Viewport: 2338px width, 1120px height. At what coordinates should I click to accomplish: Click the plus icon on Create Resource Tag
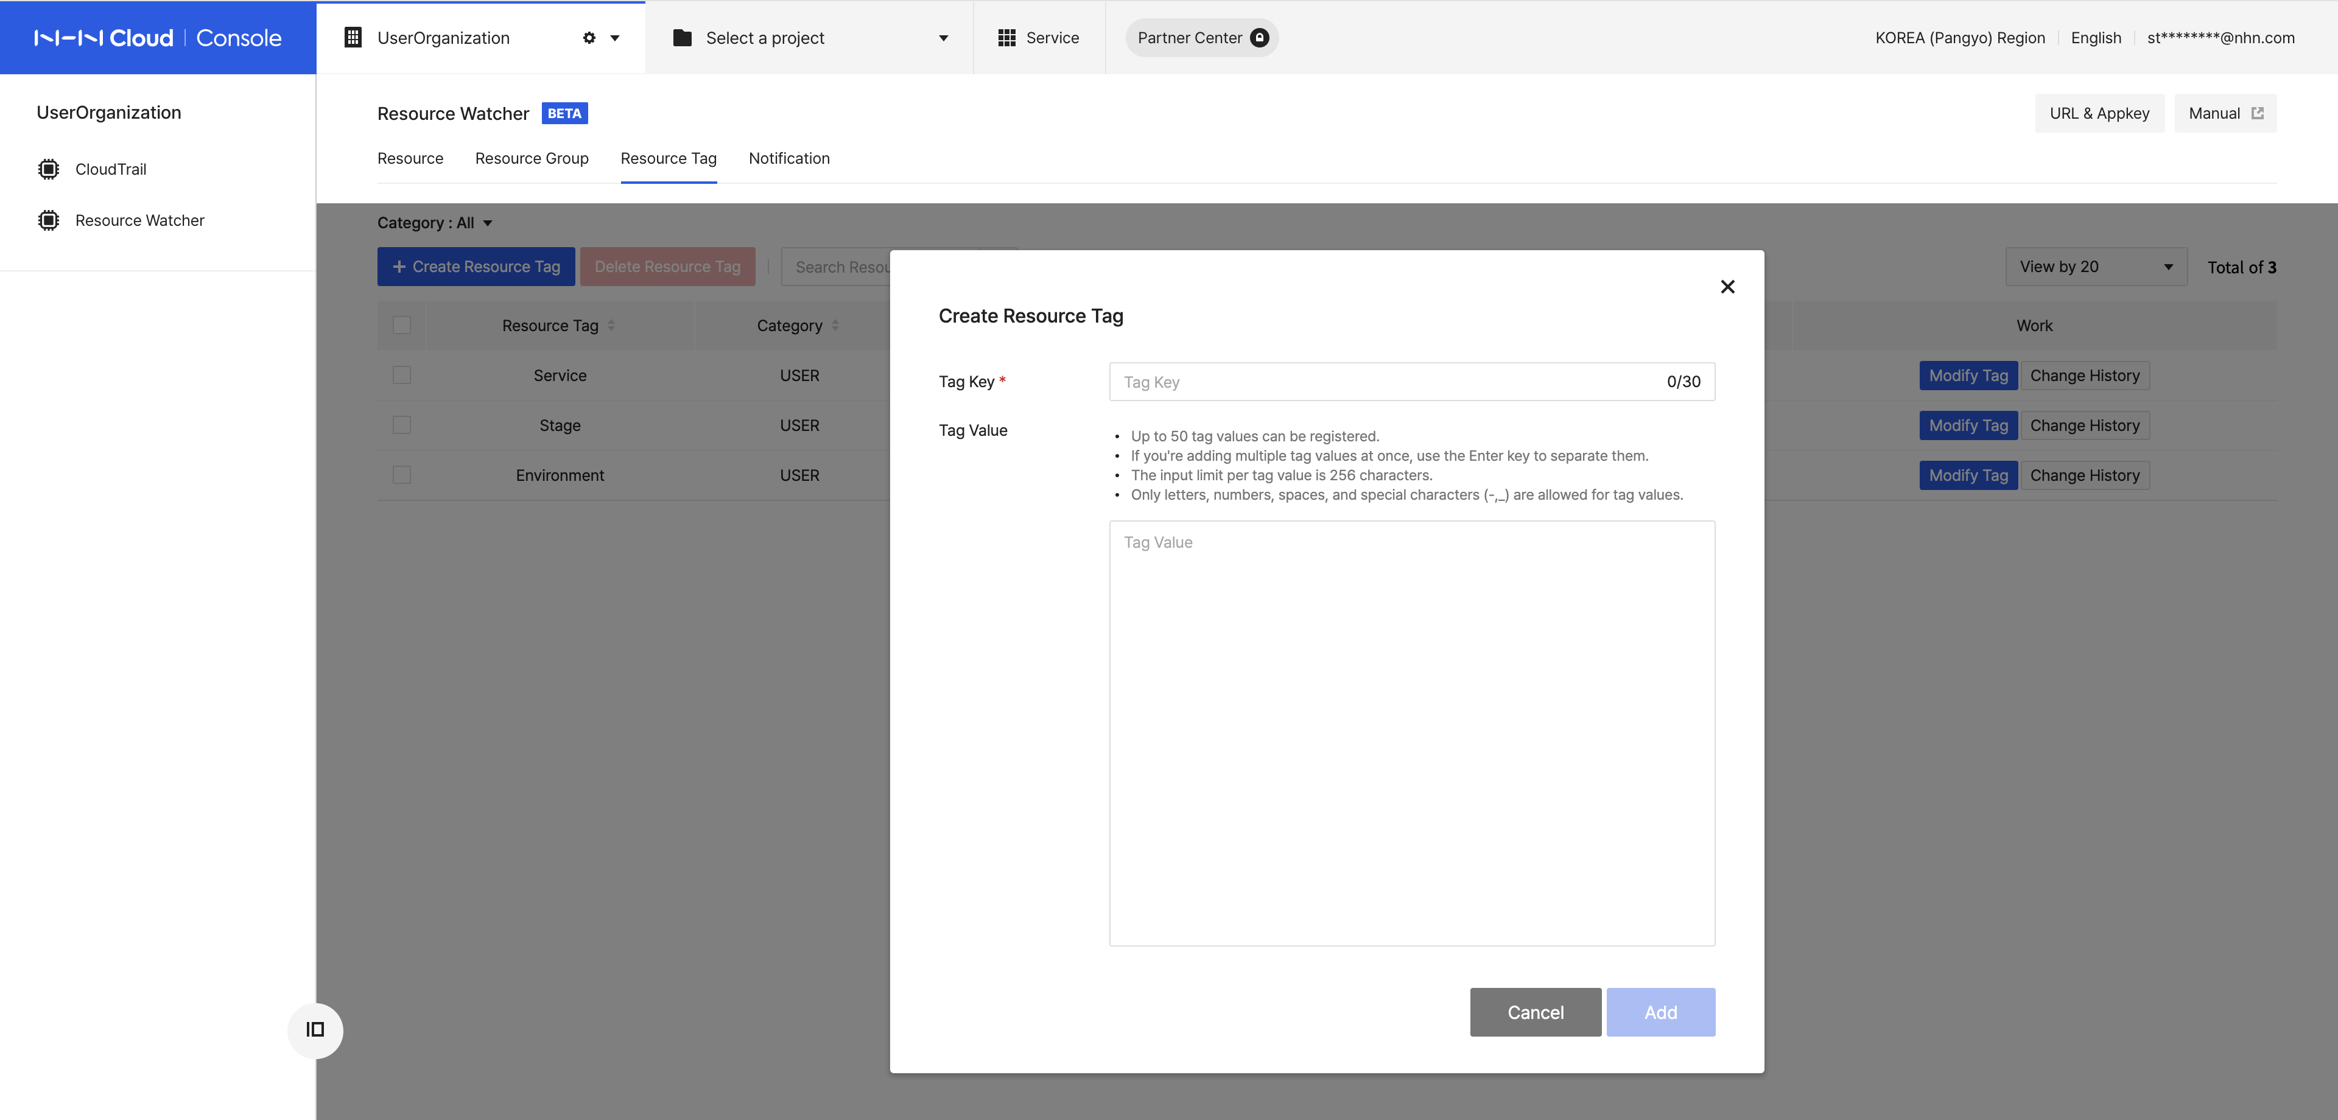pyautogui.click(x=399, y=267)
